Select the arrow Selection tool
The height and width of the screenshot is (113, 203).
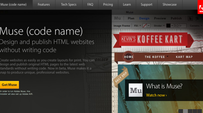[x=190, y=18]
